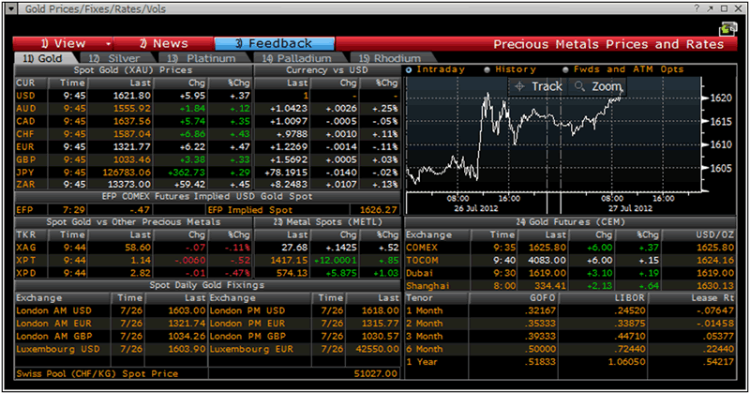The image size is (750, 393).
Task: Select the Intraday radio button
Action: point(409,69)
